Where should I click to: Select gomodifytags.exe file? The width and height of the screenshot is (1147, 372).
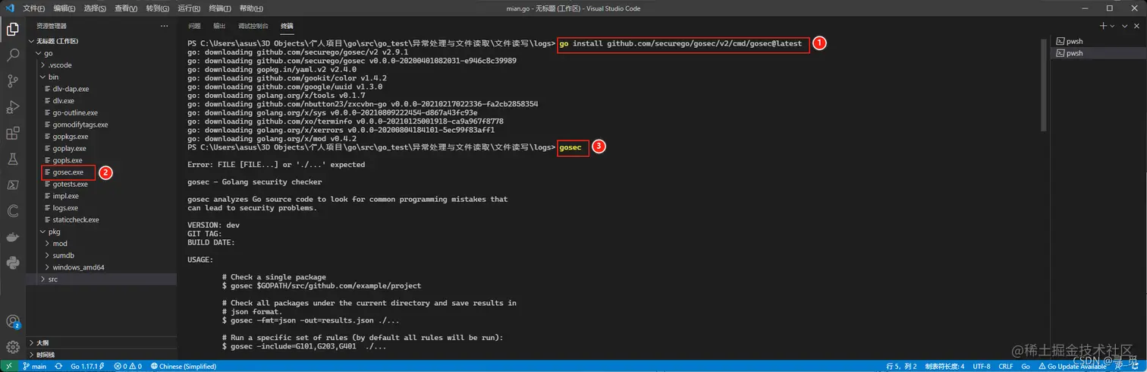coord(102,125)
